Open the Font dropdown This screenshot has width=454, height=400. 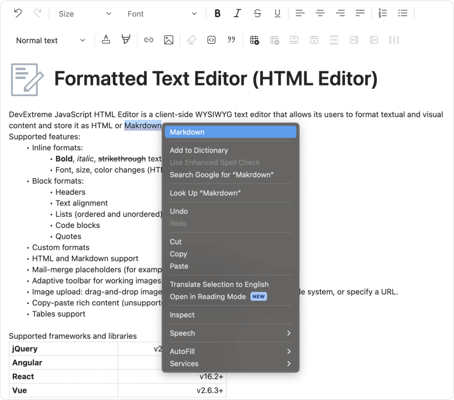tap(161, 13)
